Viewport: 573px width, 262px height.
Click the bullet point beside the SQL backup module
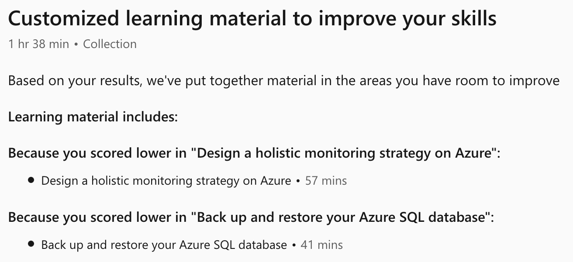31,245
